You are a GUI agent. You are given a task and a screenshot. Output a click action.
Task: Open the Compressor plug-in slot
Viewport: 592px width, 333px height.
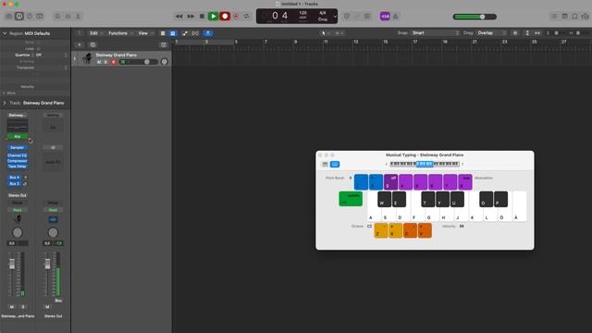pyautogui.click(x=17, y=161)
